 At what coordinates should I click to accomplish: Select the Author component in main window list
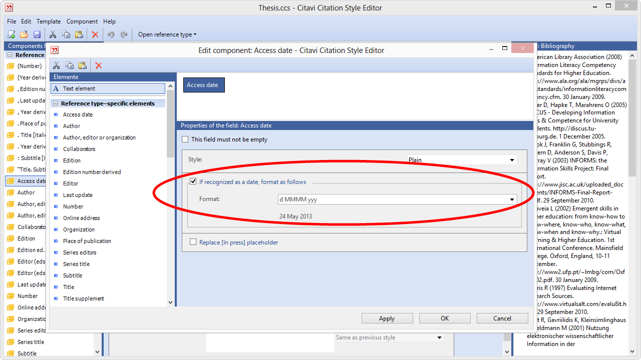[x=26, y=192]
